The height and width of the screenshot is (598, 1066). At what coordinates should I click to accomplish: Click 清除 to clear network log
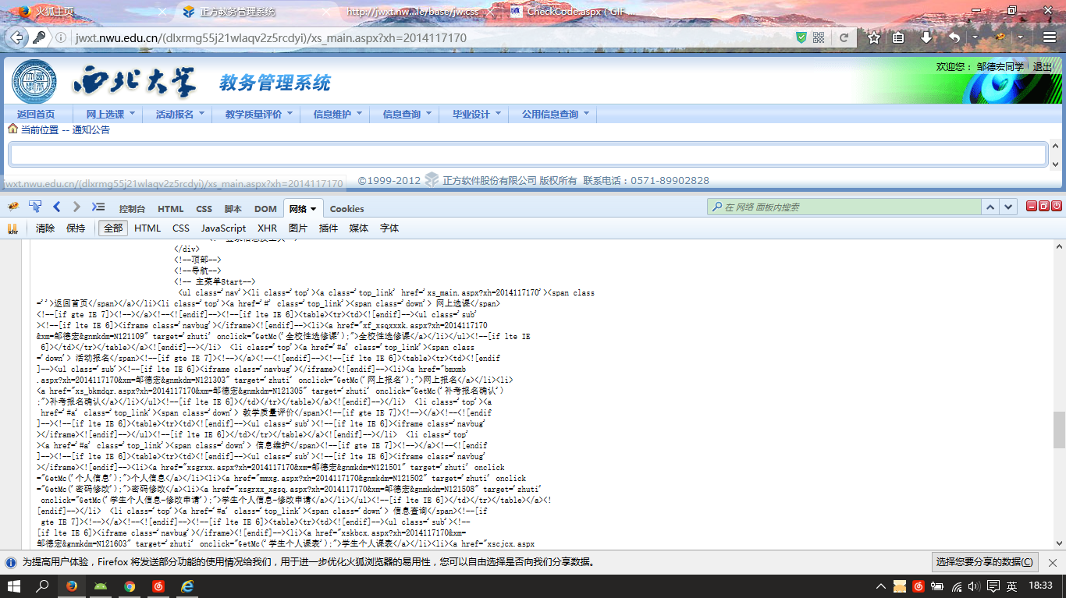point(45,228)
